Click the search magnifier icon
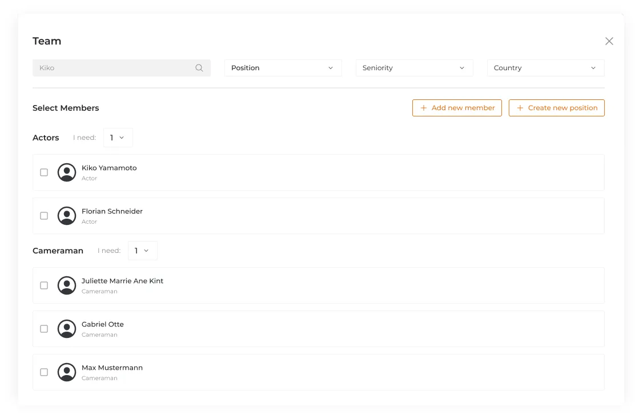Viewport: 639px width, 419px height. click(199, 68)
